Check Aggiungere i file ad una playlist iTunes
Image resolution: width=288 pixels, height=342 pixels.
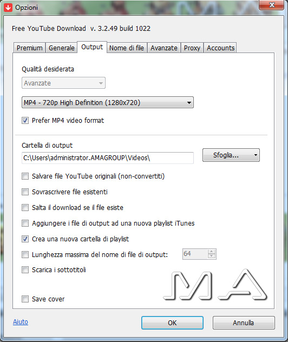tap(25, 223)
